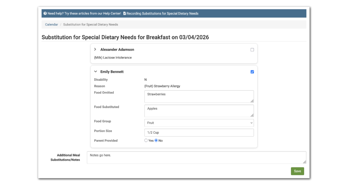349x194 pixels.
Task: Click the current page breadcrumb item
Action: click(90, 25)
